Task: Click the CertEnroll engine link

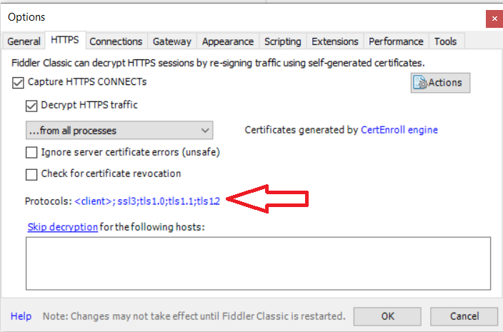Action: [399, 130]
